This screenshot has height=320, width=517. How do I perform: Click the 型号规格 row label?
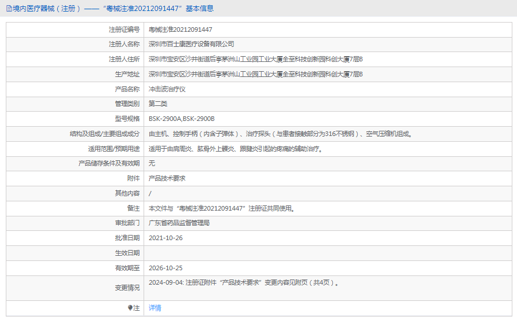[x=127, y=119]
